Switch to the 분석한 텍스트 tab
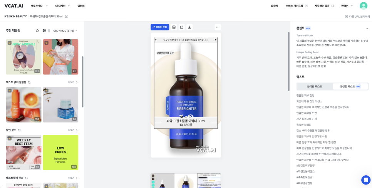 pyautogui.click(x=315, y=86)
